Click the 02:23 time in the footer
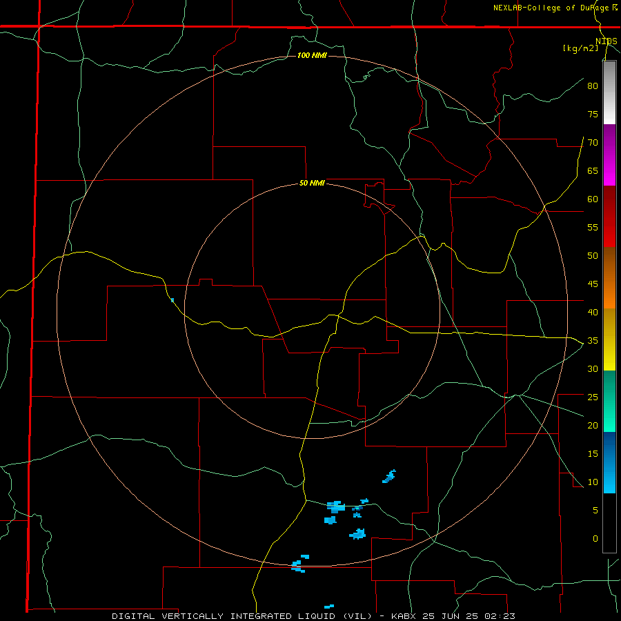The image size is (621, 621). point(502,616)
